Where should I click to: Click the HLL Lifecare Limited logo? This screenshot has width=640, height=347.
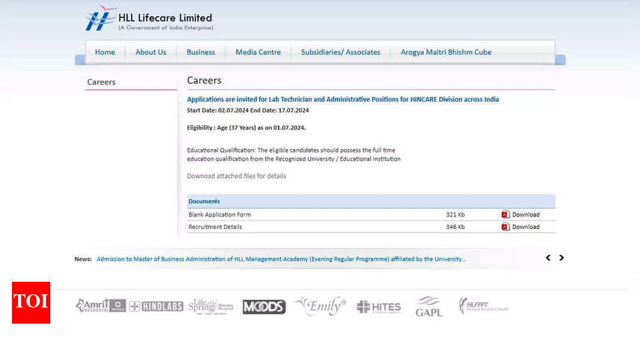(148, 20)
